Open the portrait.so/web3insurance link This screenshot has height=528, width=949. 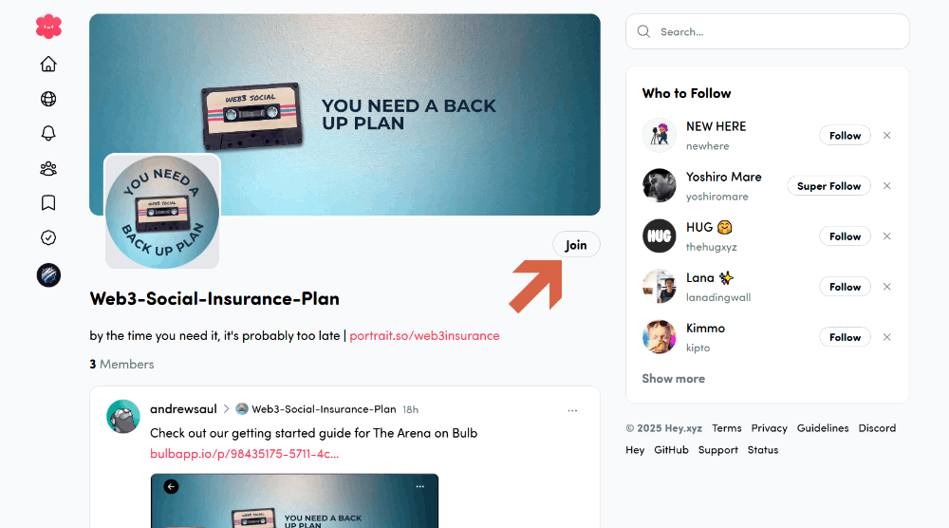(424, 335)
